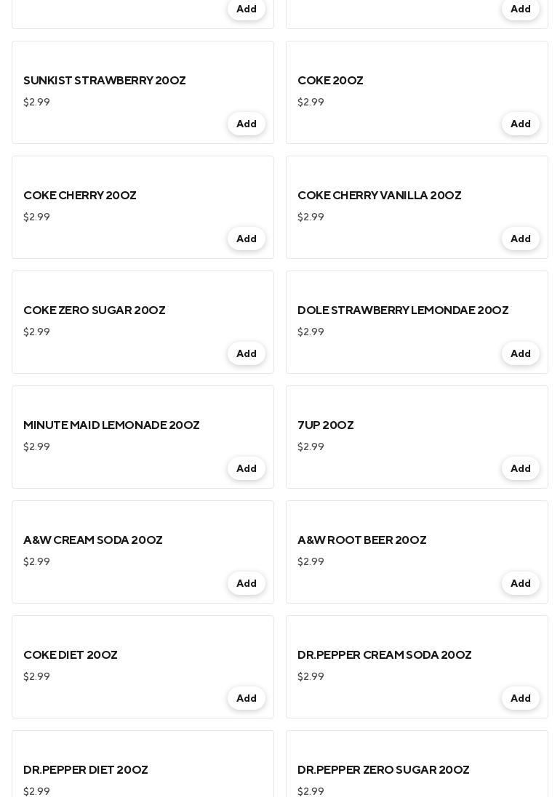Select the Minute Maid Lemonade 20oz title
The height and width of the screenshot is (797, 560).
point(111,425)
